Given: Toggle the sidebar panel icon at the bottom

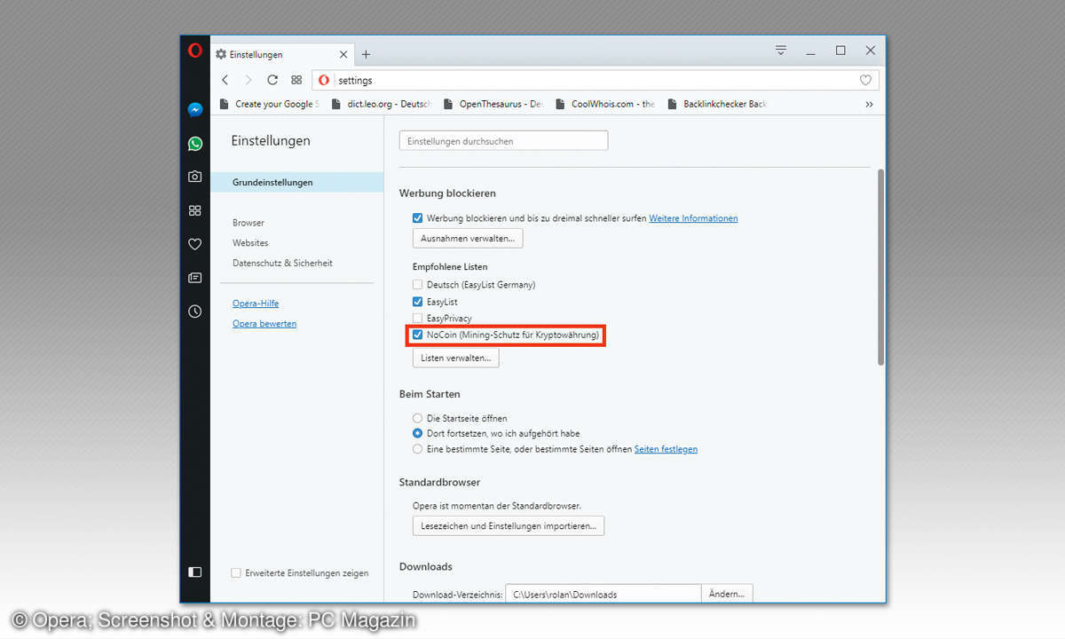Looking at the screenshot, I should coord(195,572).
